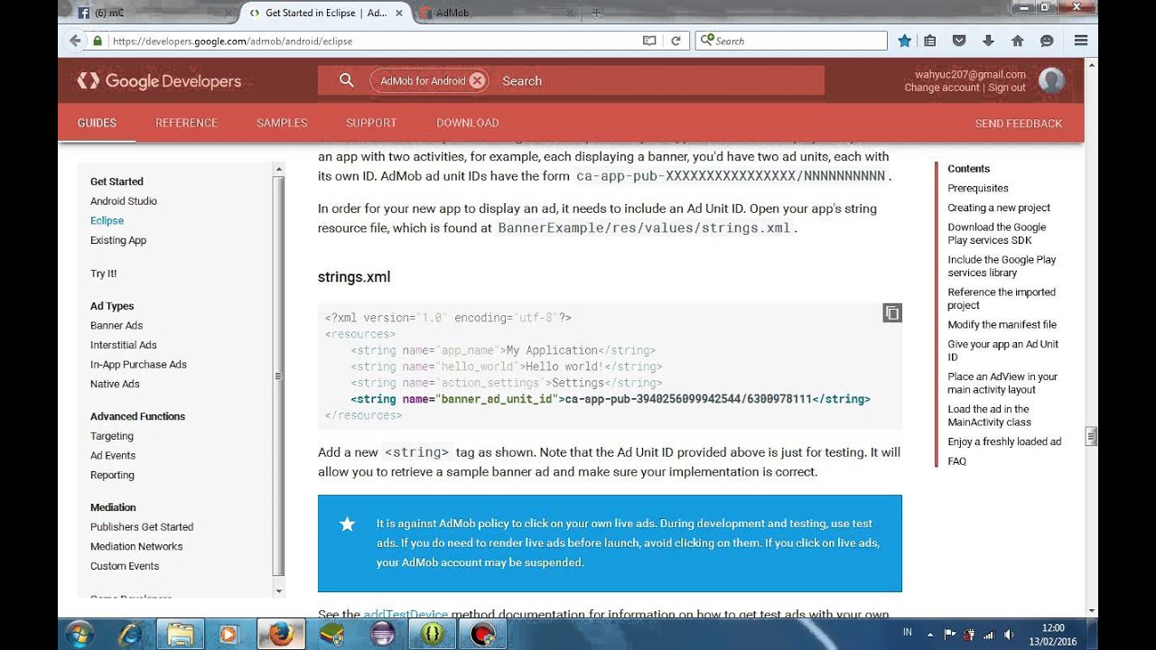This screenshot has height=650, width=1156.
Task: Launch Internet Explorer from the taskbar
Action: point(131,635)
